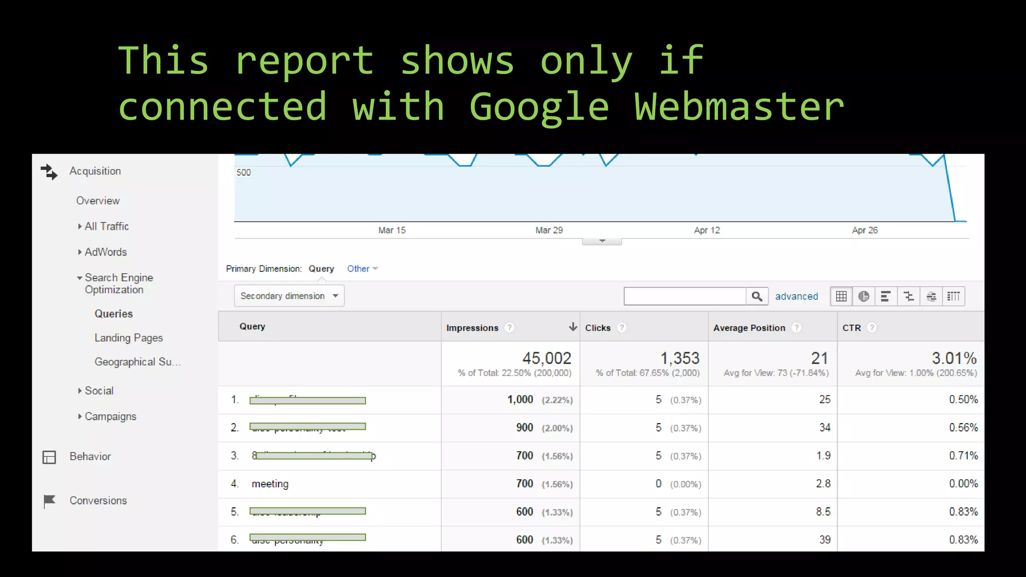This screenshot has width=1026, height=577.
Task: Open help for Average Position metric
Action: click(x=797, y=328)
